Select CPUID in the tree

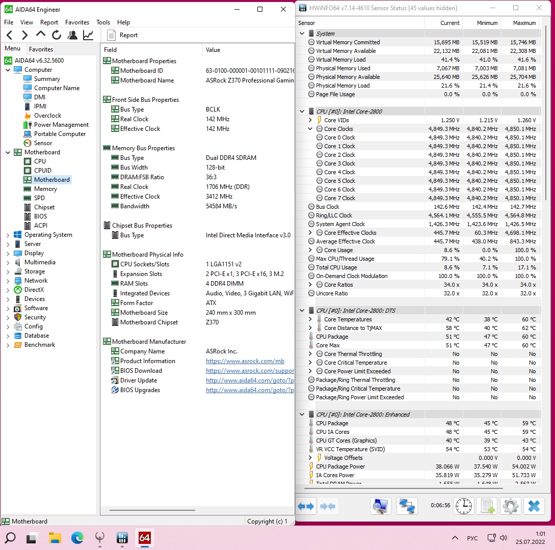[42, 171]
